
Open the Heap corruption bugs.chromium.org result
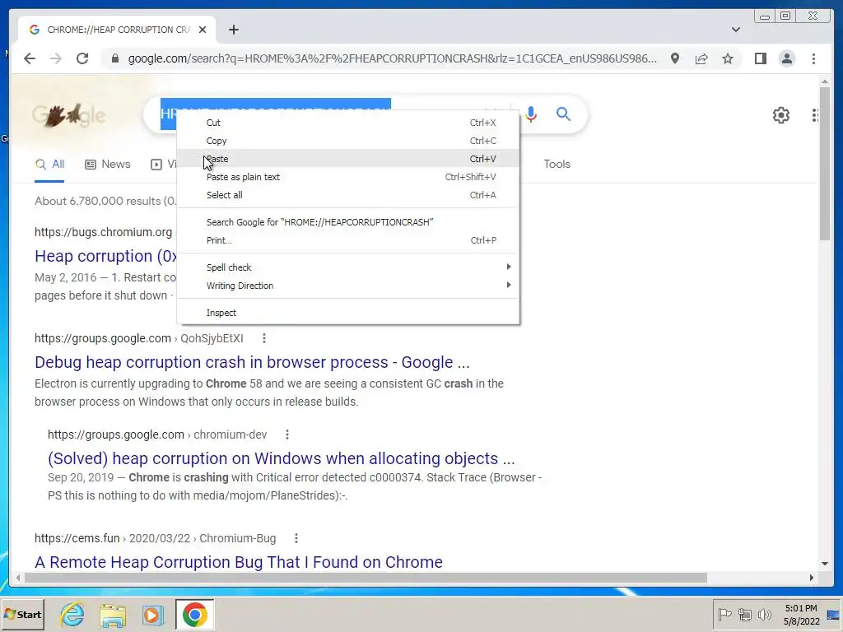pos(105,256)
